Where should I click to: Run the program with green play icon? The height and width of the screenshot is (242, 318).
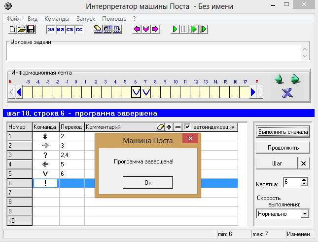pyautogui.click(x=175, y=29)
